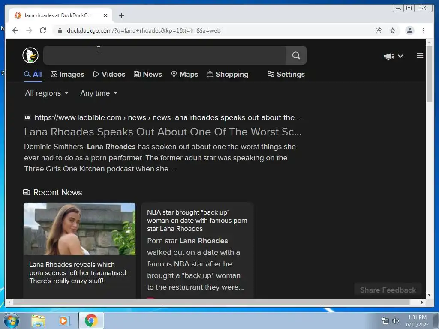
Task: Click the Chrome address bar URL
Action: [x=144, y=30]
